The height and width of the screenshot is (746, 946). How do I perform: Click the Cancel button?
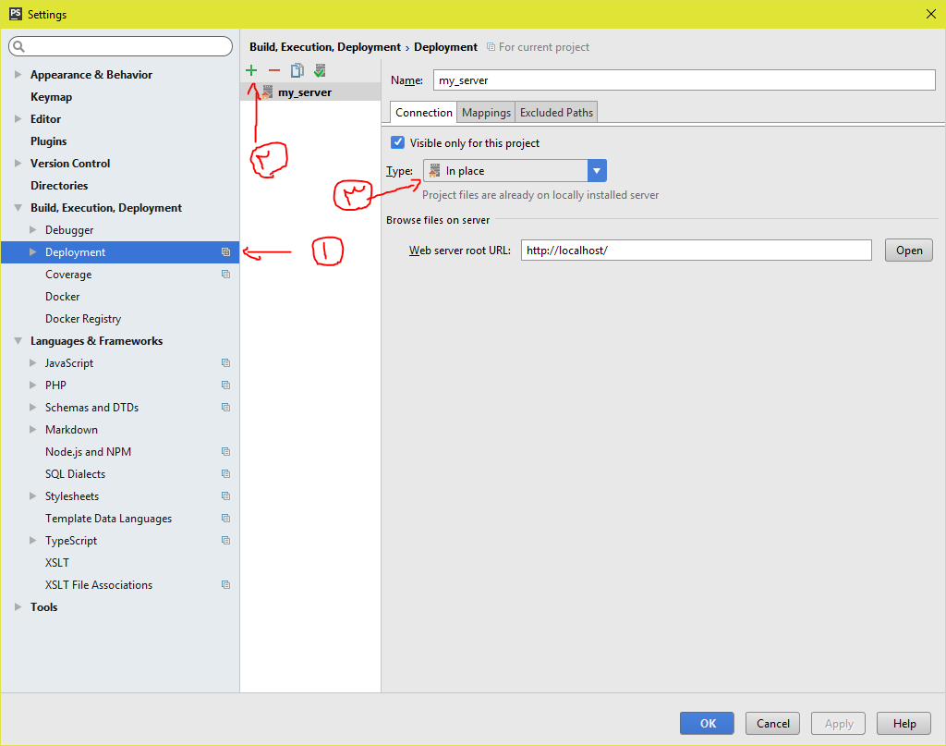coord(773,723)
